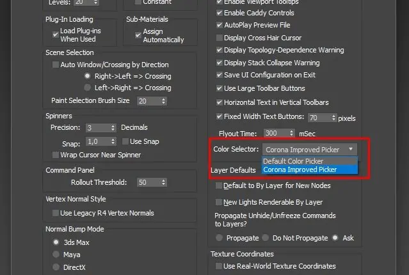Image resolution: width=409 pixels, height=275 pixels.
Task: Enable Auto Window/Crossing by Direction
Action: coord(55,65)
